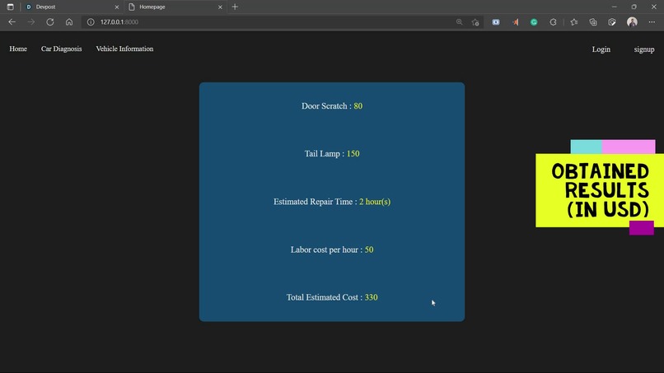The image size is (664, 373).
Task: Minimize the browser window
Action: tap(614, 7)
